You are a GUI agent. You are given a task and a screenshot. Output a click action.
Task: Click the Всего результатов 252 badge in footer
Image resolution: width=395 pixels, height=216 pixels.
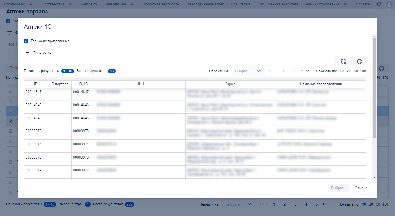coord(130,204)
